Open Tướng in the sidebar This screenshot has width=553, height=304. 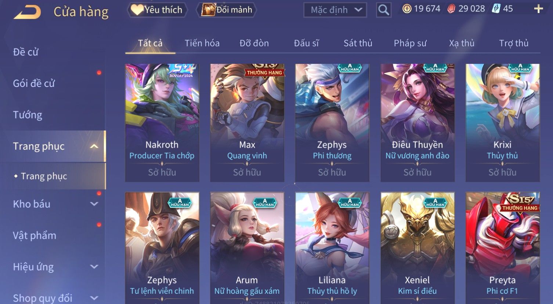(x=28, y=115)
